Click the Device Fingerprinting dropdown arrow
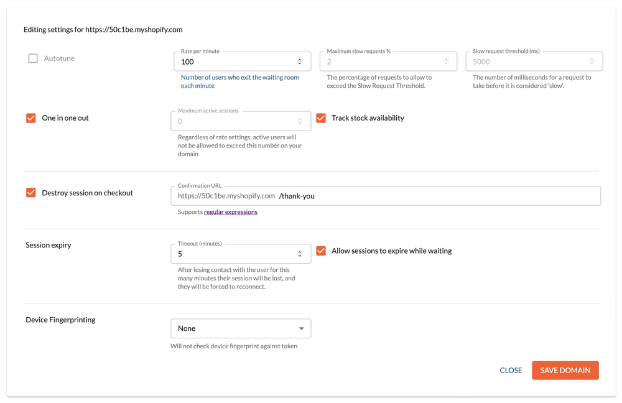 (x=302, y=328)
